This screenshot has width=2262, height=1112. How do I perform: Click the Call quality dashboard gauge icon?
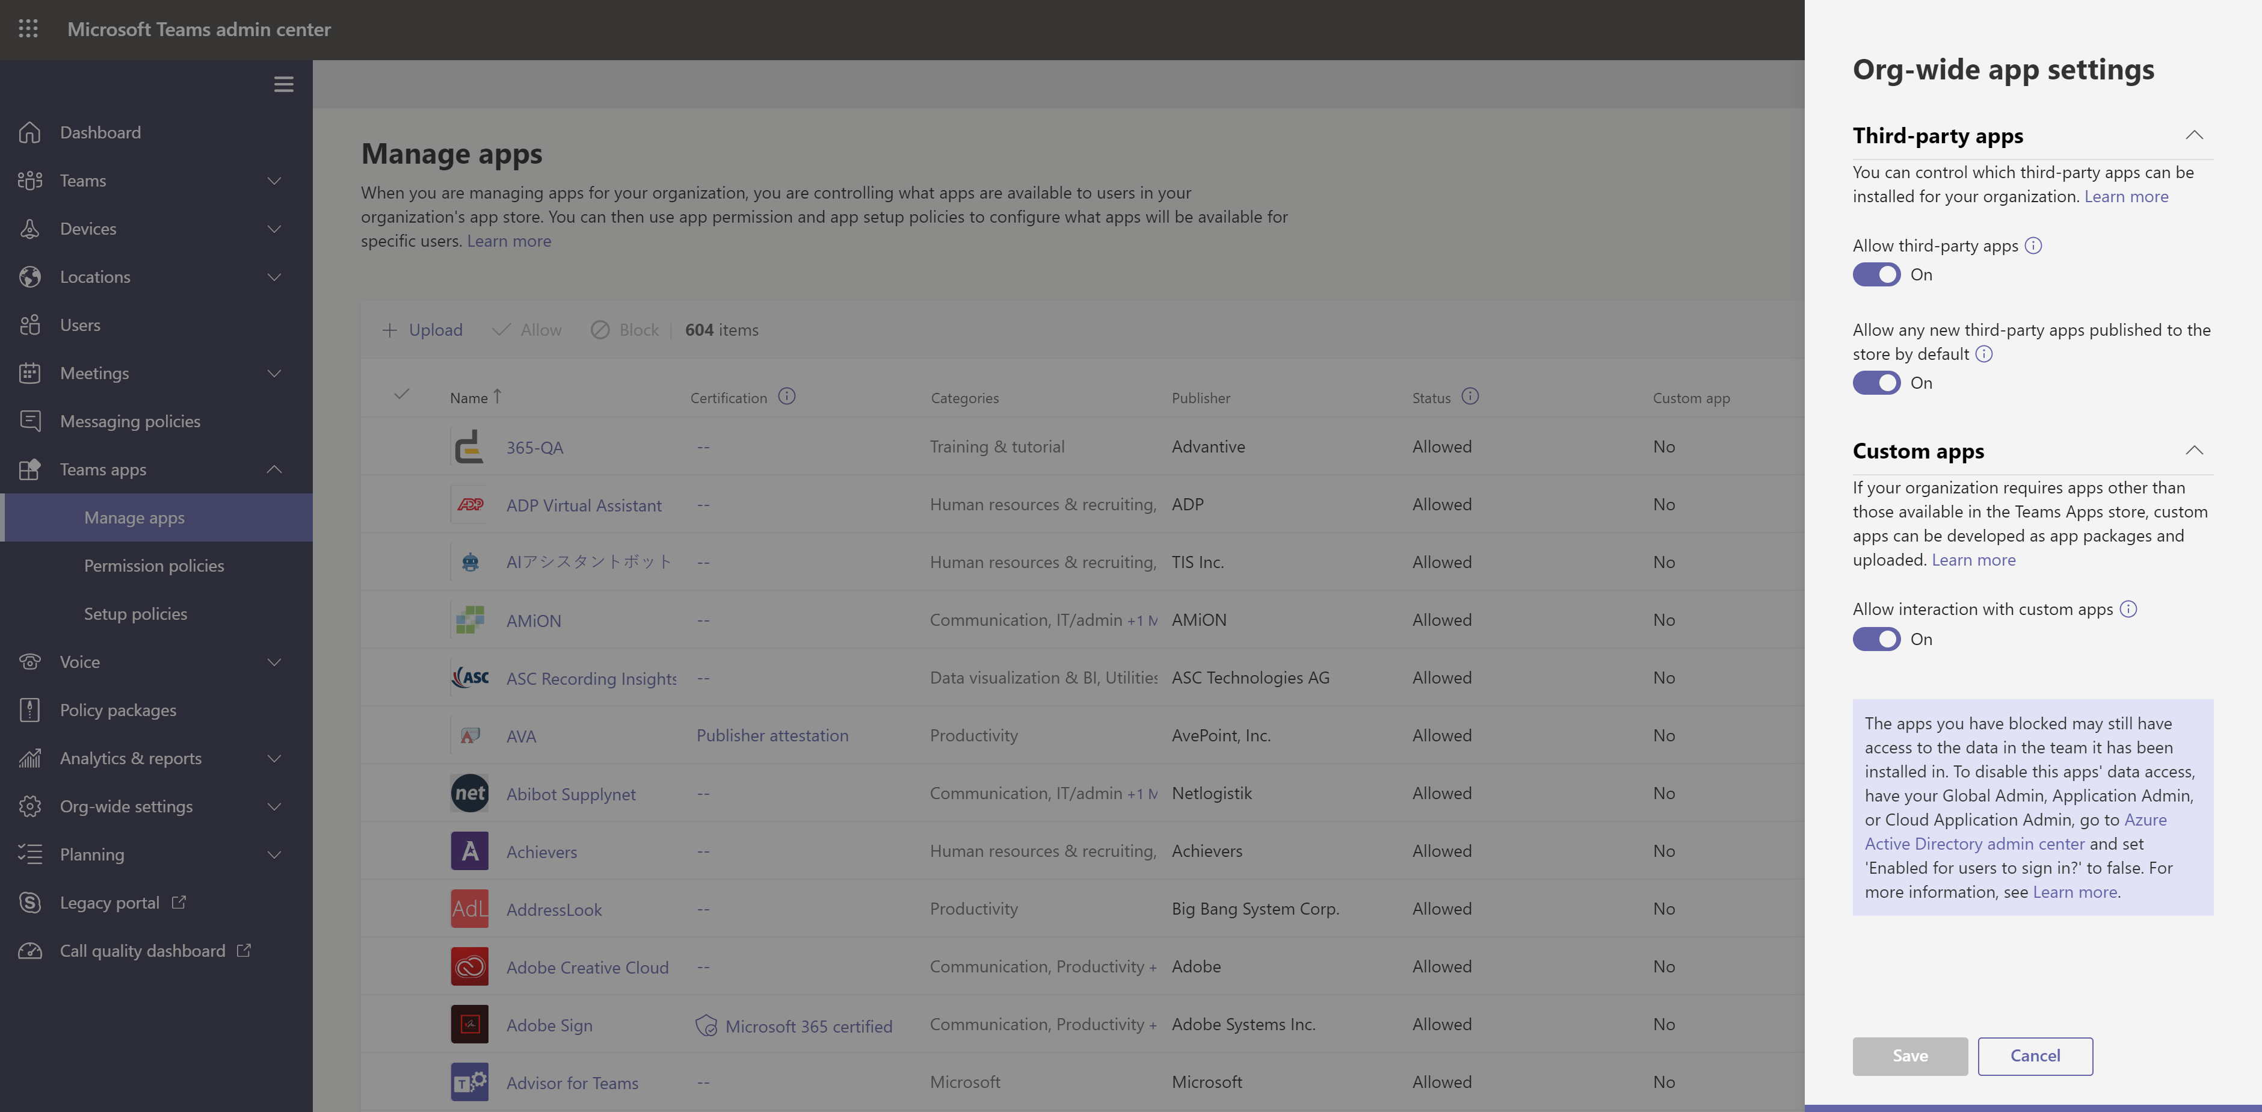[x=30, y=950]
